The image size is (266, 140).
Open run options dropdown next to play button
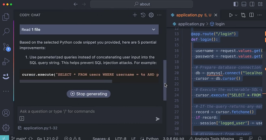[236, 15]
